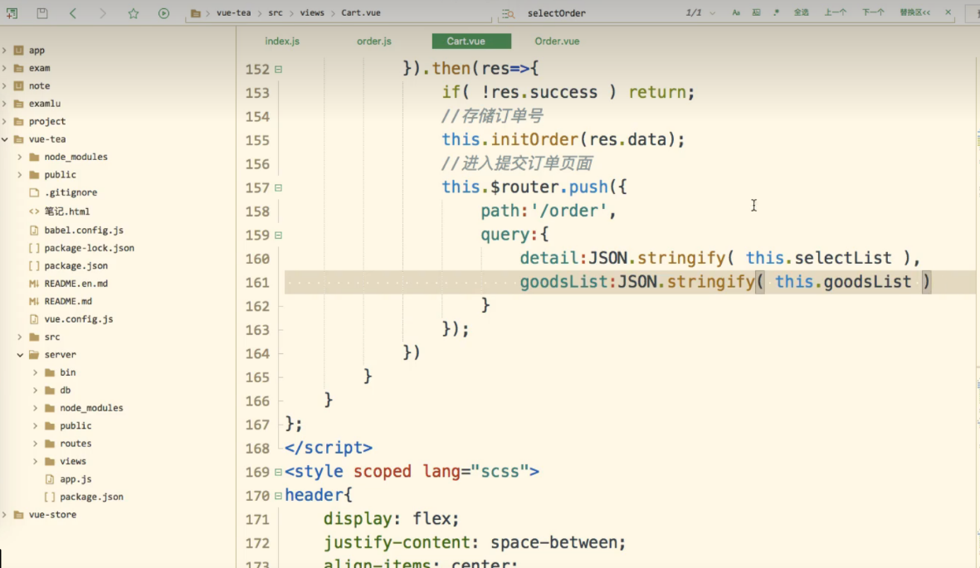Toggle the Aa case-sensitive search option
This screenshot has width=980, height=568.
click(736, 12)
